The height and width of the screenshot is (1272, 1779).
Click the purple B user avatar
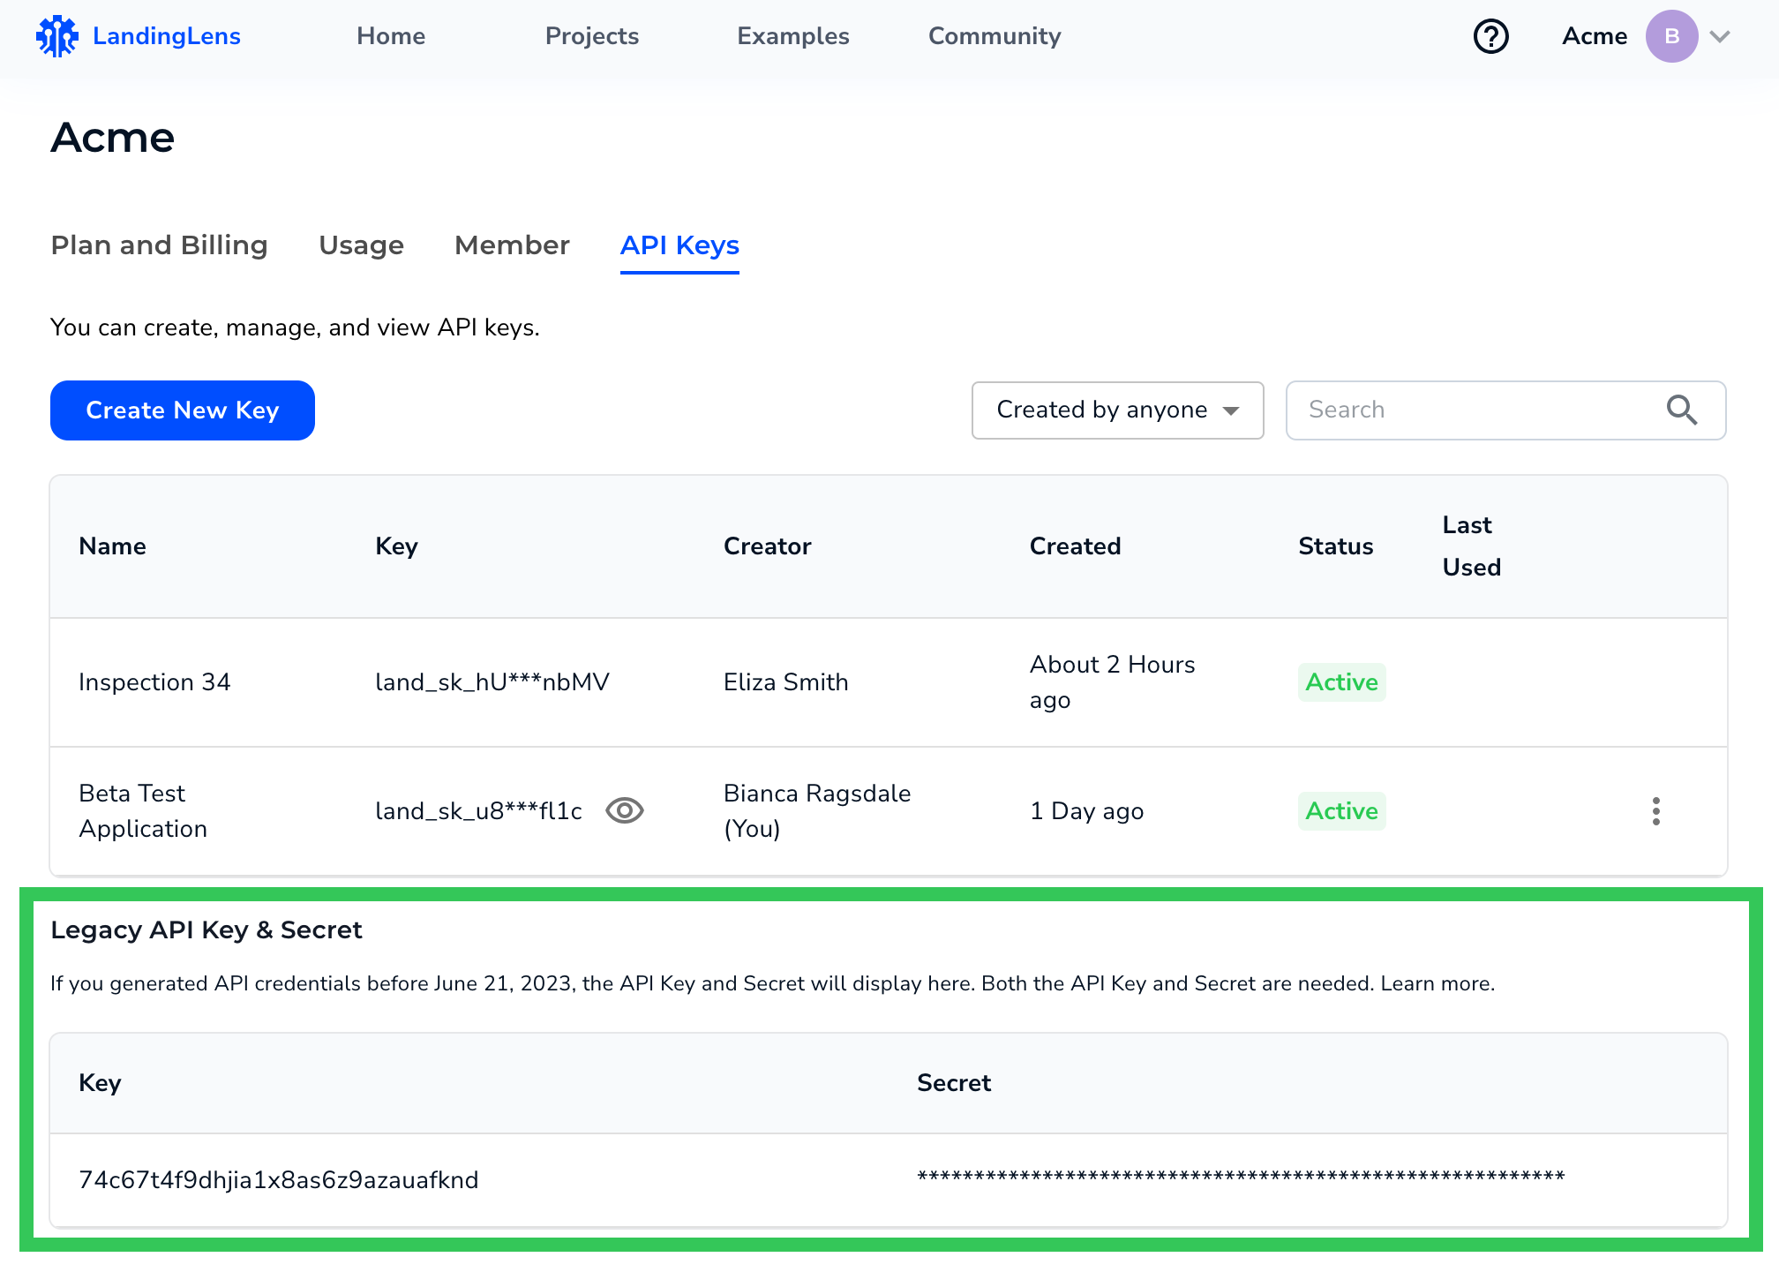coord(1670,36)
